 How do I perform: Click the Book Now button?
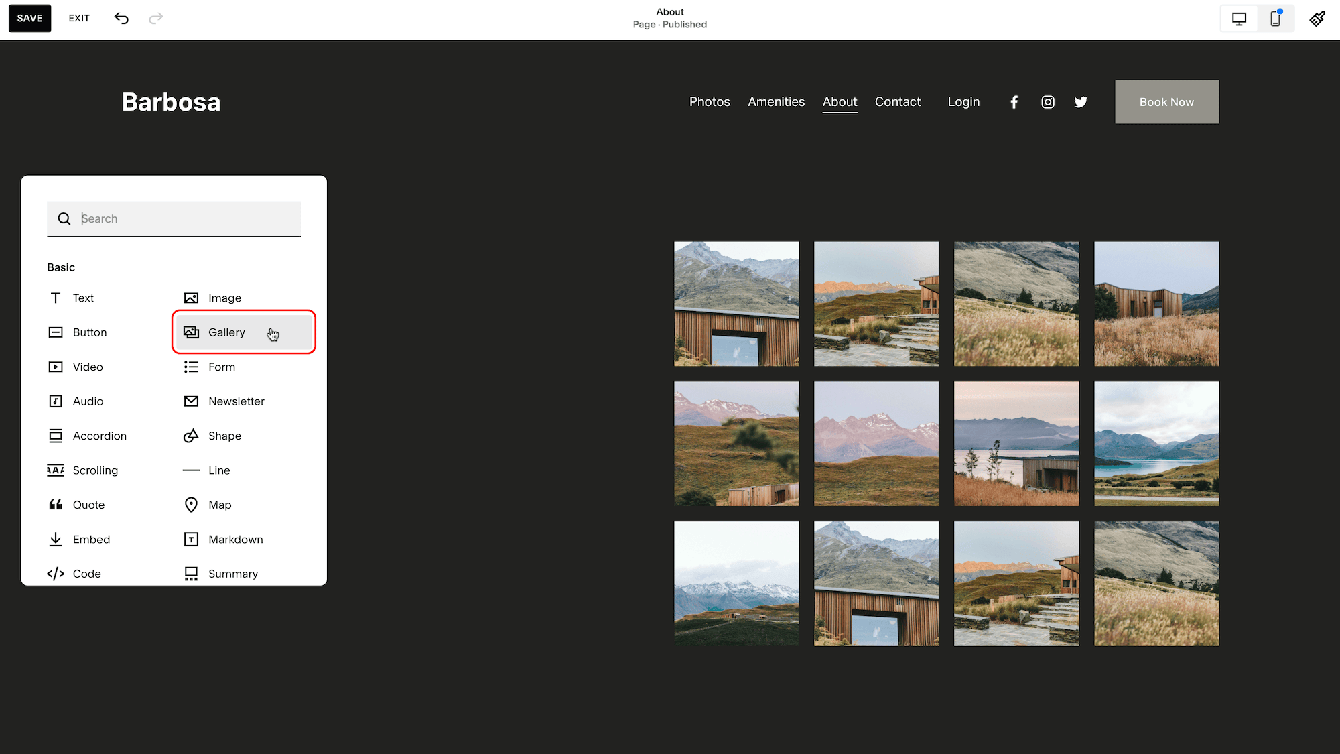pyautogui.click(x=1166, y=101)
